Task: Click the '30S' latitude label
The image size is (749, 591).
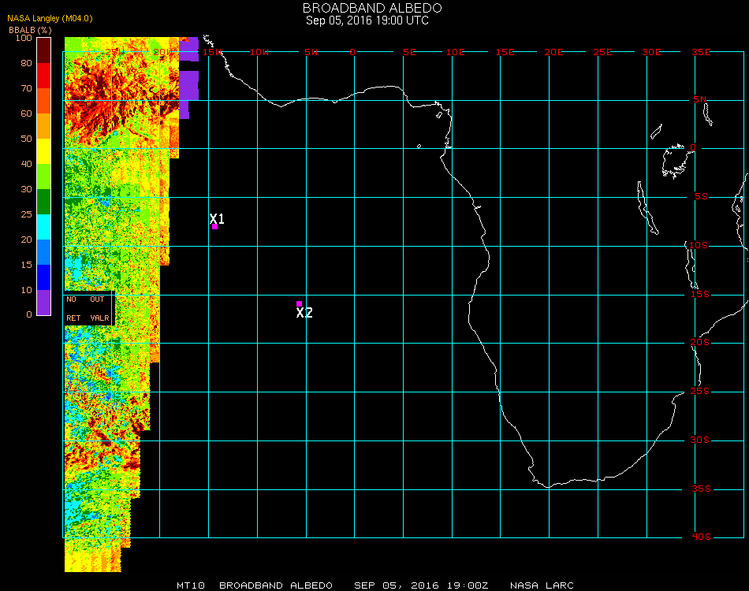Action: click(700, 440)
